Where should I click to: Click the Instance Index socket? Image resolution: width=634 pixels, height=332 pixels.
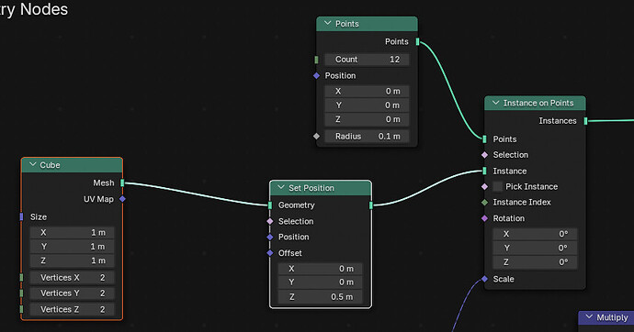484,202
